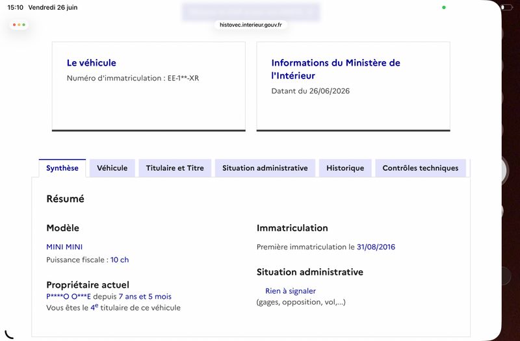Open the Synthèse tab
Screen dimensions: 520x341
pyautogui.click(x=62, y=168)
